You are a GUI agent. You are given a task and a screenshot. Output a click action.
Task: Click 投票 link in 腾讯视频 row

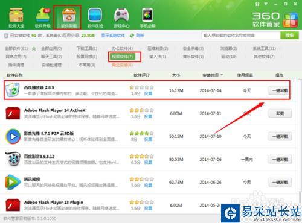148,185
